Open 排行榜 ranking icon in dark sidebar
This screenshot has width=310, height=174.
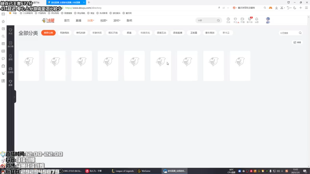11,43
